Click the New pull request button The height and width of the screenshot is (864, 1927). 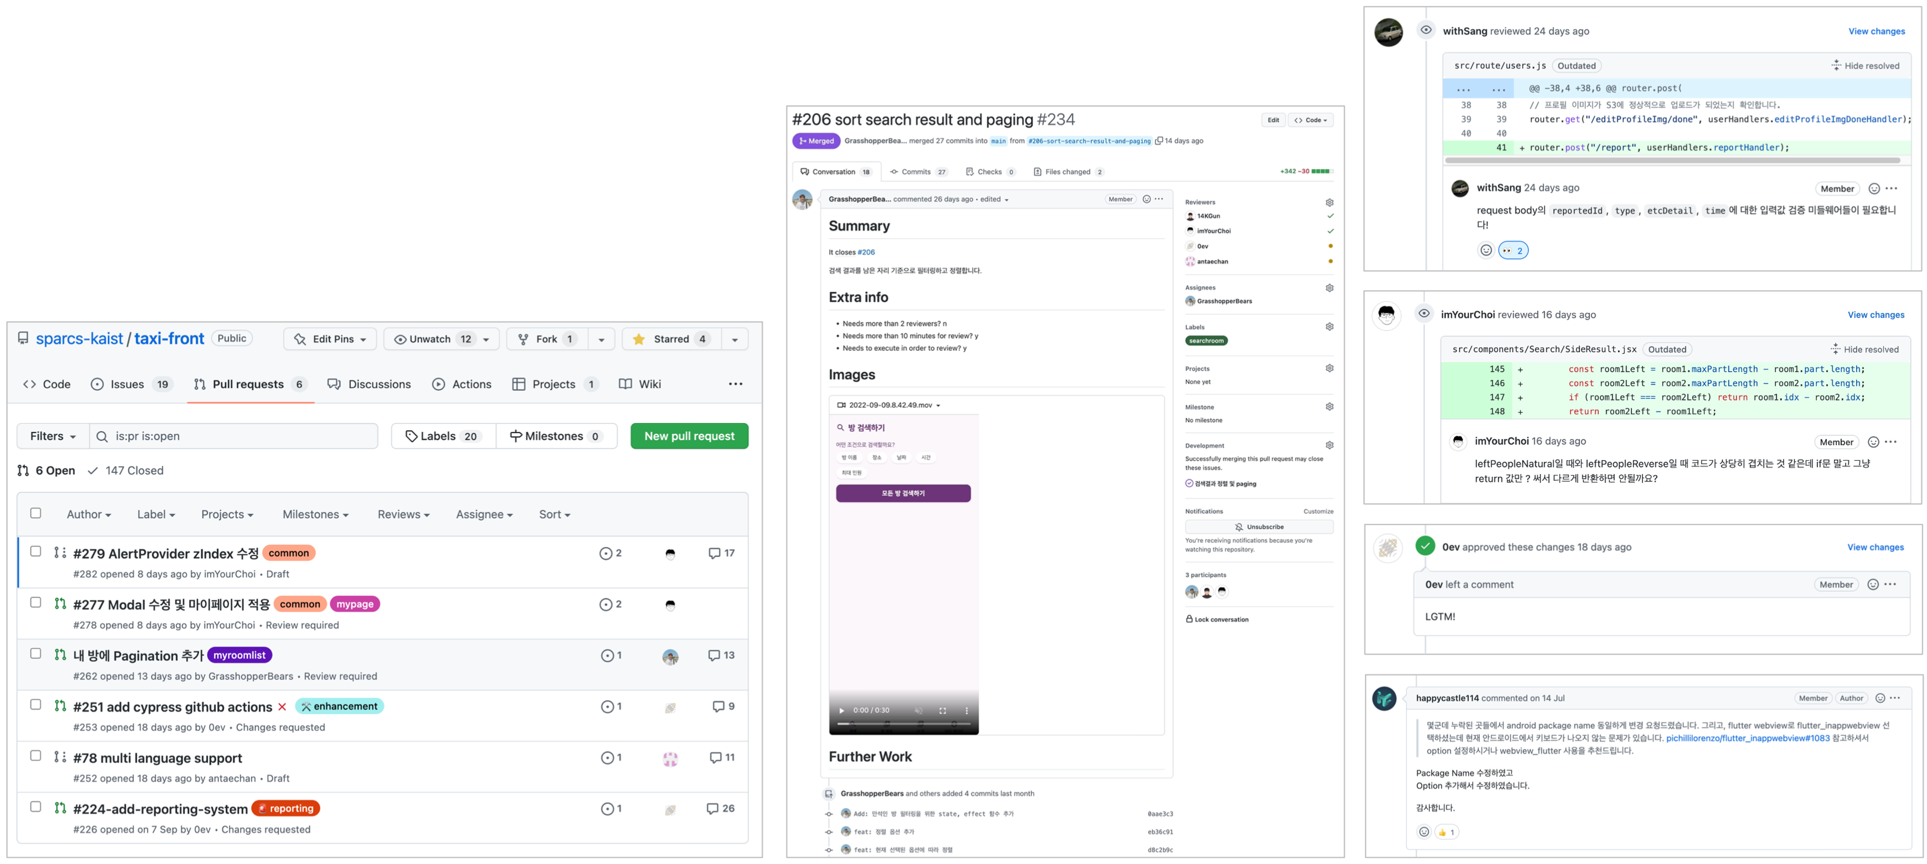pyautogui.click(x=689, y=436)
